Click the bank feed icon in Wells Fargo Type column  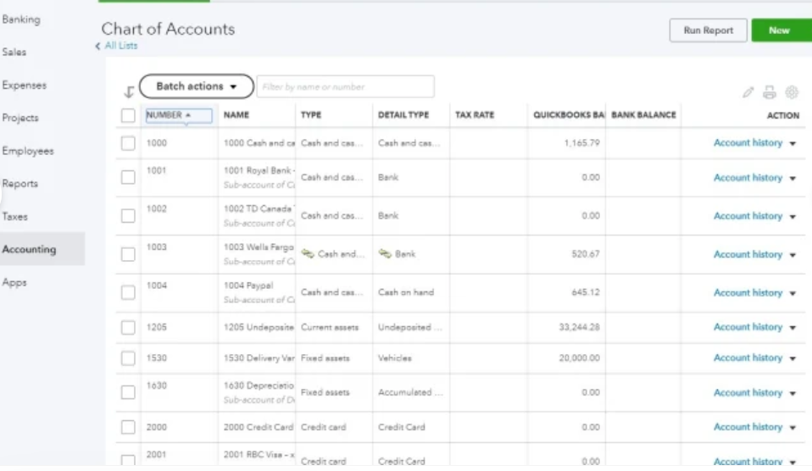(308, 254)
